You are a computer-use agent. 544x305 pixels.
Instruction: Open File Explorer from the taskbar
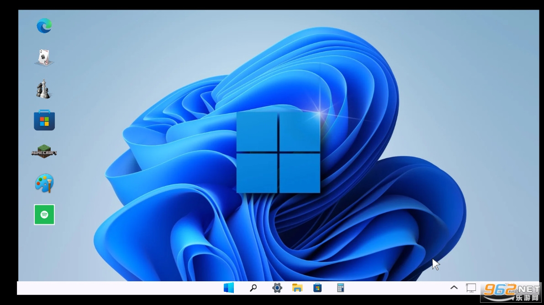click(x=297, y=288)
